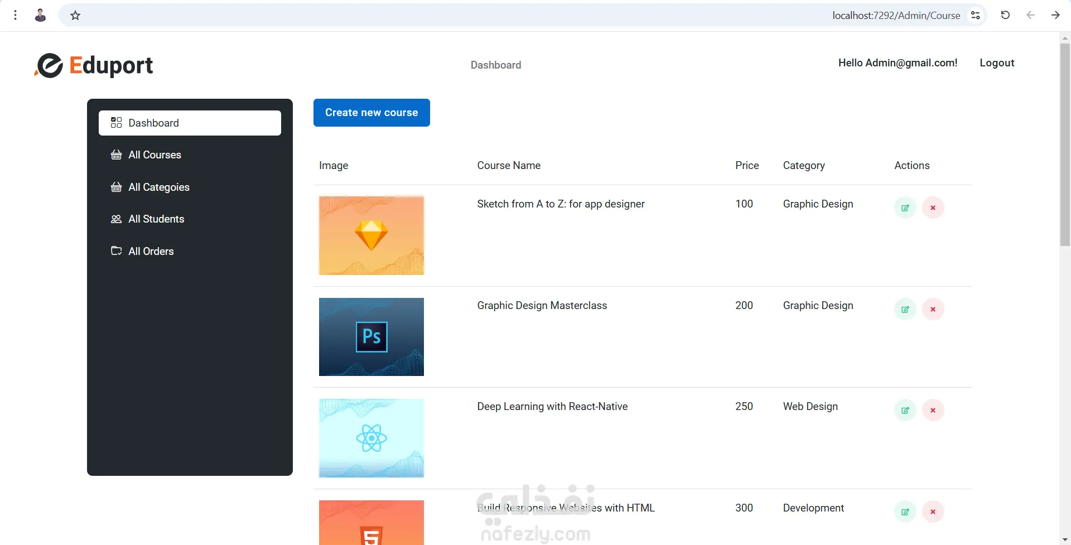This screenshot has width=1071, height=545.
Task: Click the course name Sketch from A to Z: for app designer
Action: (x=561, y=204)
